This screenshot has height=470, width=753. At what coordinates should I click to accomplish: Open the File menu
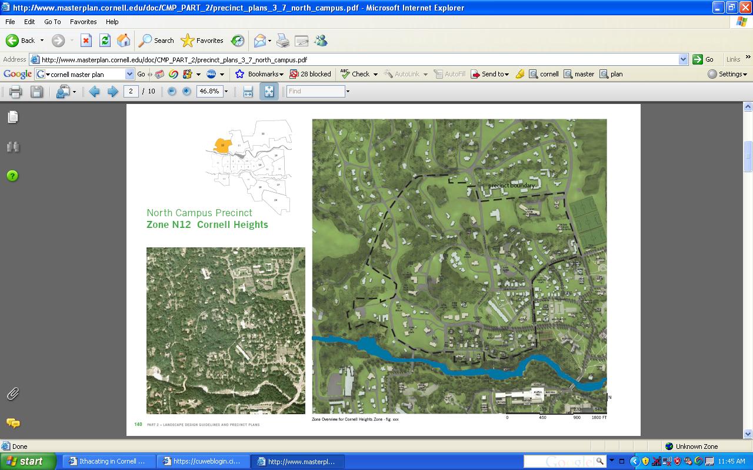click(10, 22)
